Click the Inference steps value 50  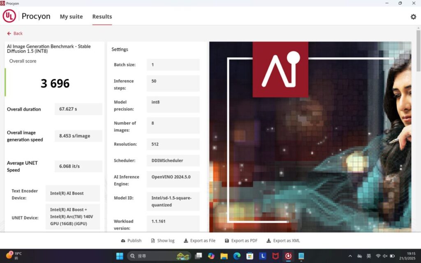[x=173, y=83]
